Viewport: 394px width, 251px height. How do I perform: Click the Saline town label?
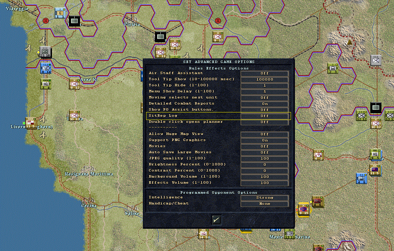tap(132, 213)
